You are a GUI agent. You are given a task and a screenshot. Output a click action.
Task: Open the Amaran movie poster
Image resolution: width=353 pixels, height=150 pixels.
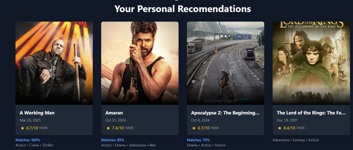(x=140, y=63)
